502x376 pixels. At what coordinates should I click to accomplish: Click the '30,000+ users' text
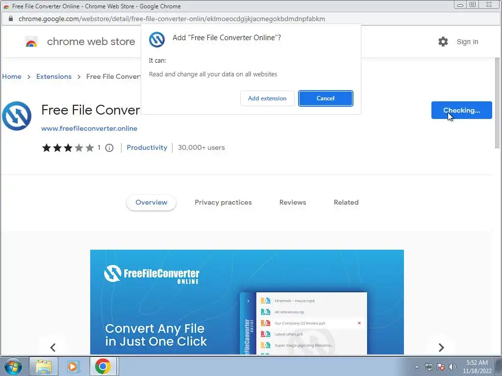coord(201,147)
